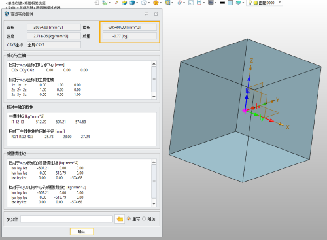
Task: Open dropdown beside the floppy-like icon
Action: (203, 3)
